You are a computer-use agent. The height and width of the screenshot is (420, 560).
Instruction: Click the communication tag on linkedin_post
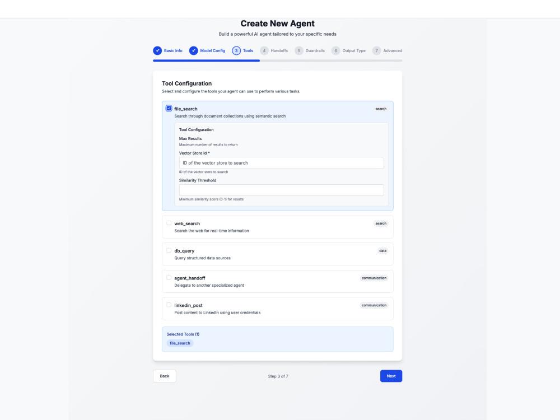click(374, 305)
